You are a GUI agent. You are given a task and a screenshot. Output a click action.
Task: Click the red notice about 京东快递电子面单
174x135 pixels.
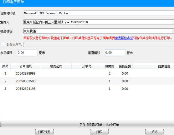click(x=98, y=38)
